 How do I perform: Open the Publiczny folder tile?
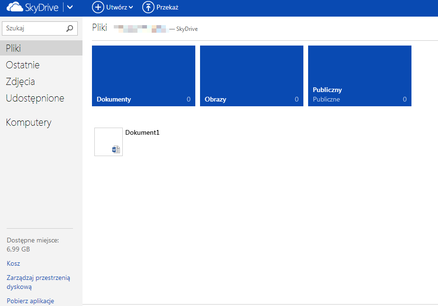[x=360, y=76]
